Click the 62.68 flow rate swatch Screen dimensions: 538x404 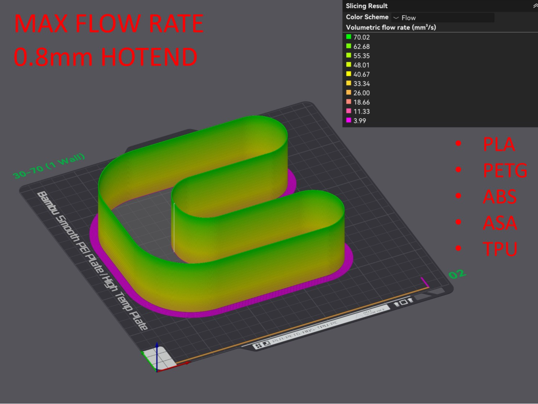coord(348,46)
